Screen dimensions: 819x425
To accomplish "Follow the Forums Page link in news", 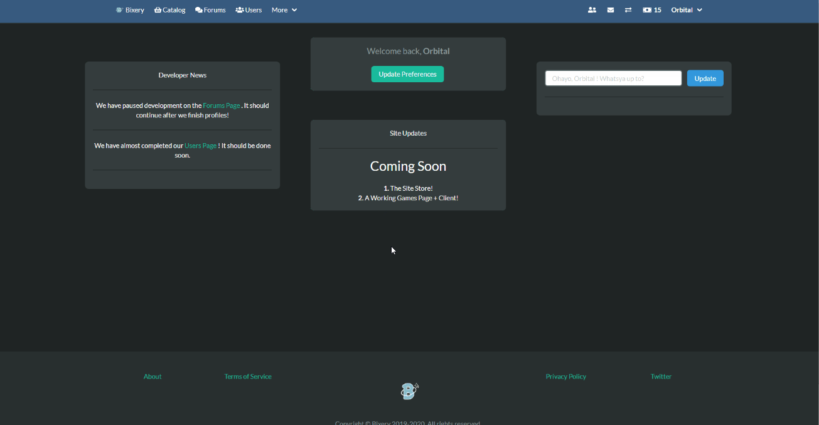I will (x=222, y=105).
